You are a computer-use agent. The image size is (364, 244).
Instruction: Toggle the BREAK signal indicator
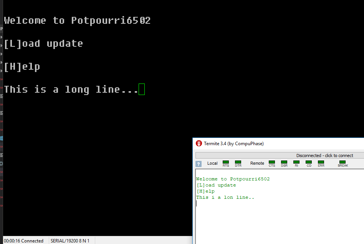point(342,162)
